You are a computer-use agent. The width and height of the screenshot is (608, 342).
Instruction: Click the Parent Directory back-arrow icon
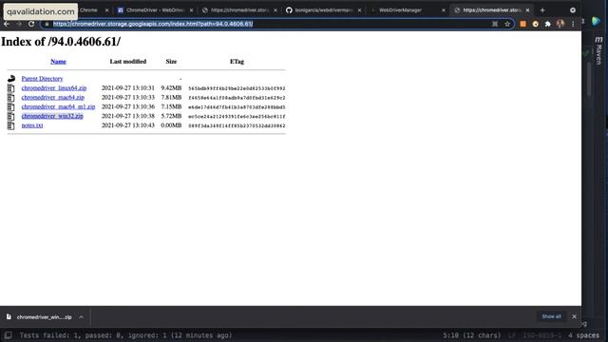click(x=11, y=78)
